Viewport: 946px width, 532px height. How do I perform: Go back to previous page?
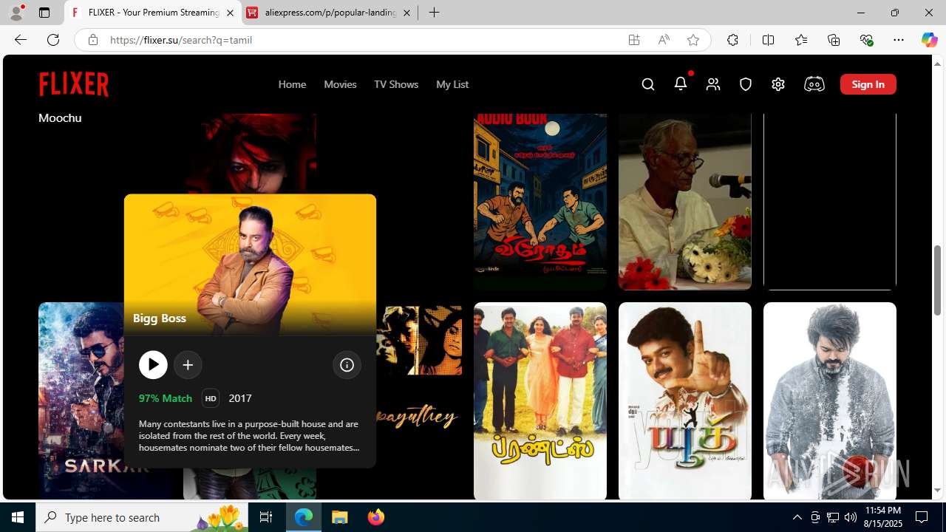tap(21, 40)
